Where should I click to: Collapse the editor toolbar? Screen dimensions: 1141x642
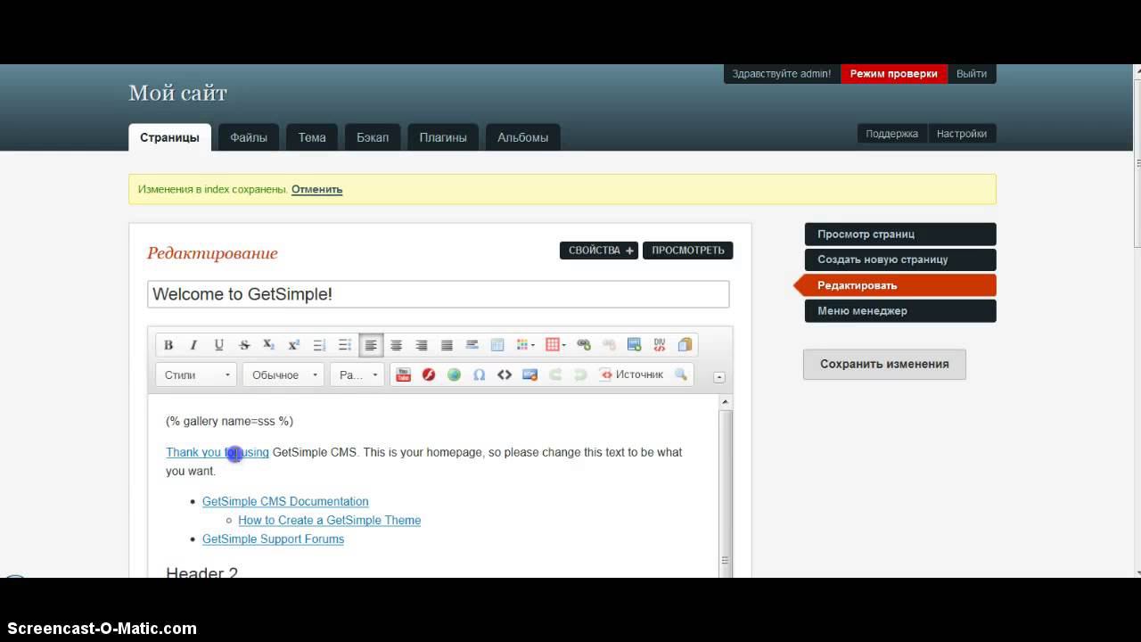pos(719,377)
